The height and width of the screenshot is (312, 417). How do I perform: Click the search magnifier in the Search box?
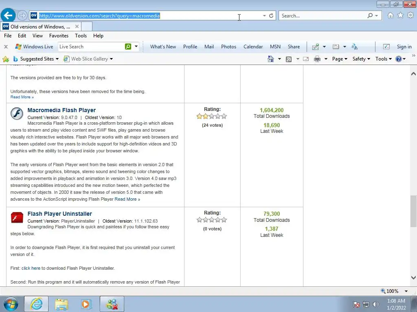pyautogui.click(x=370, y=16)
